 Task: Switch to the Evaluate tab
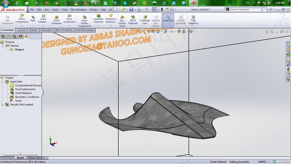pyautogui.click(x=46, y=30)
